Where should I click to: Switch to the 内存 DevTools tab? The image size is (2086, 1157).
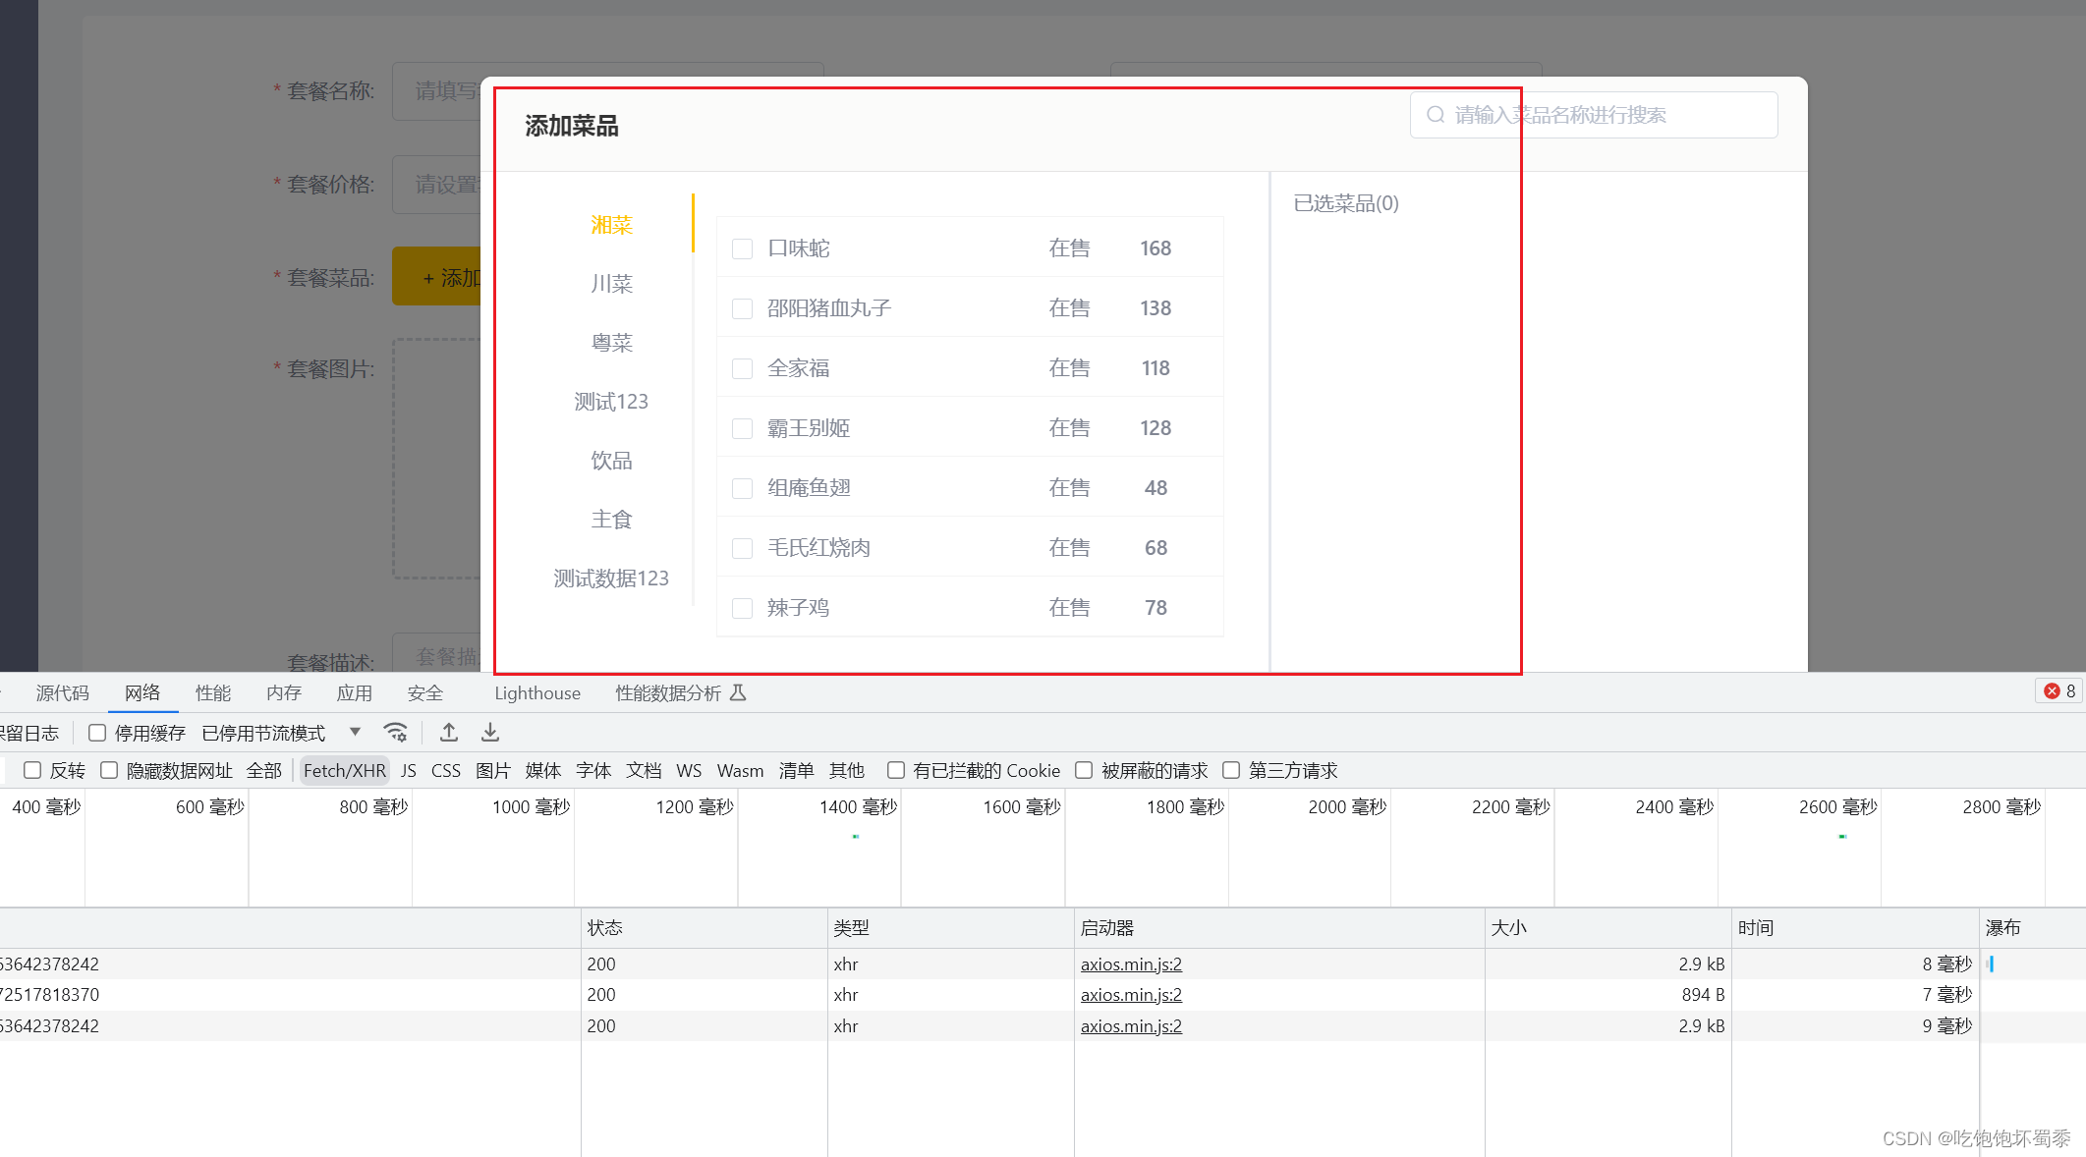click(282, 692)
